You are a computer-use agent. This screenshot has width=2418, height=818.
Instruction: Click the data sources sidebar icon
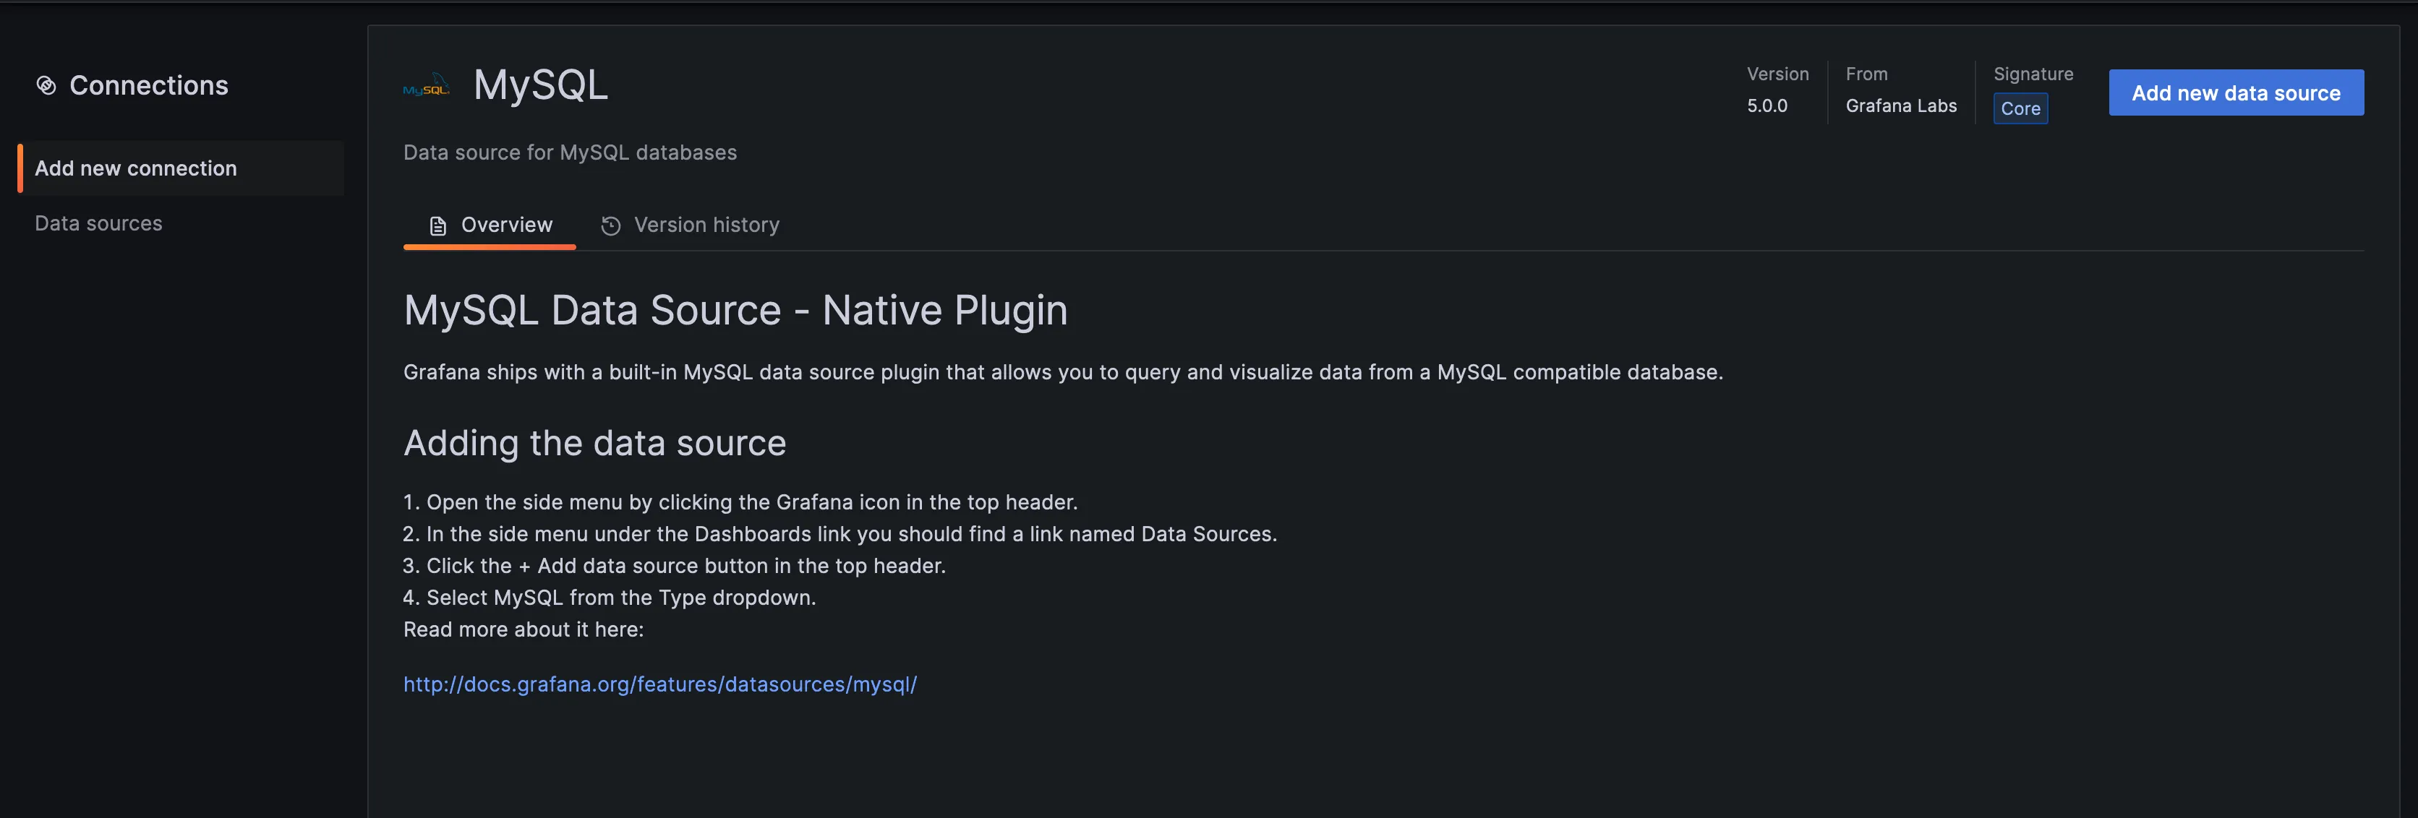tap(98, 223)
